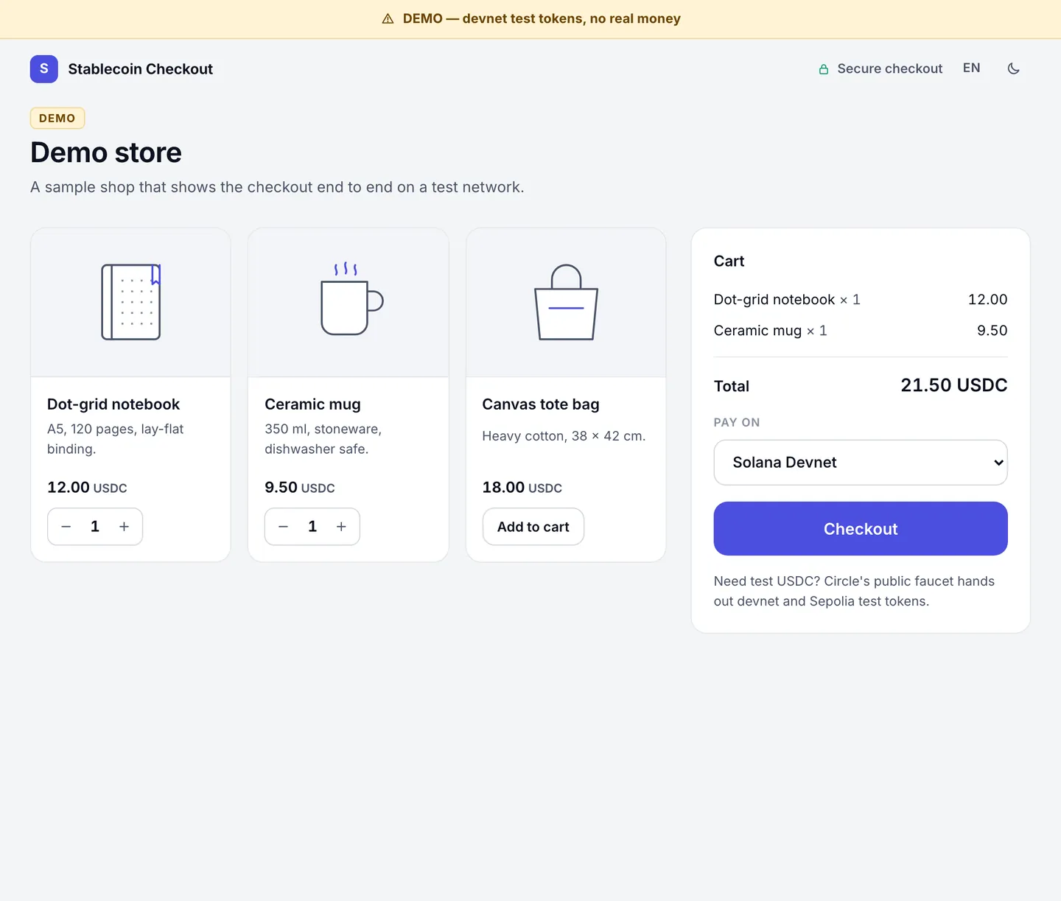This screenshot has height=901, width=1061.
Task: Click the Canvas tote bag product title
Action: point(541,404)
